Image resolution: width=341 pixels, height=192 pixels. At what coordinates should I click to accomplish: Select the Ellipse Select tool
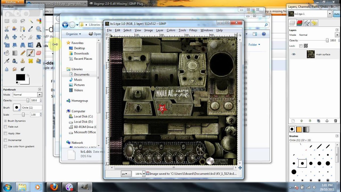coord(15,21)
